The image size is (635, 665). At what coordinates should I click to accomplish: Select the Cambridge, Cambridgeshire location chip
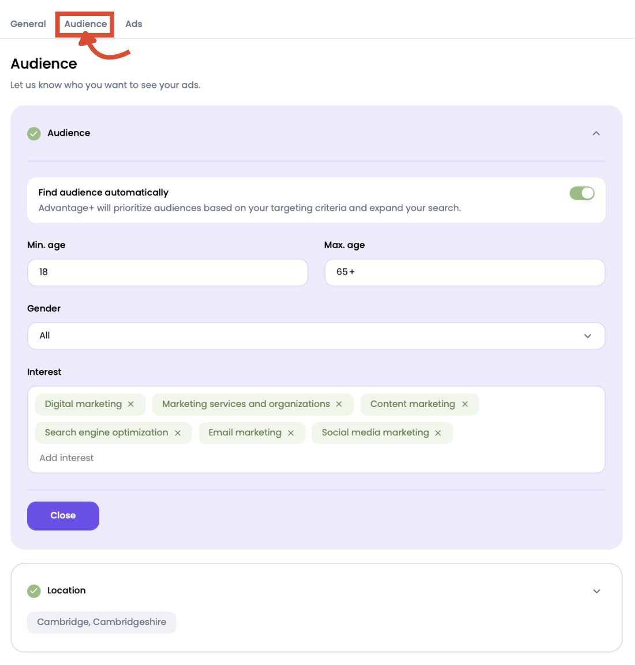(102, 622)
